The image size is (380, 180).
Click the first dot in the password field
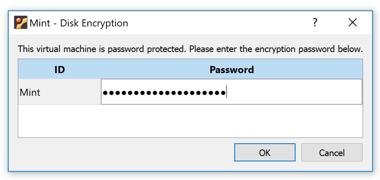(x=105, y=93)
